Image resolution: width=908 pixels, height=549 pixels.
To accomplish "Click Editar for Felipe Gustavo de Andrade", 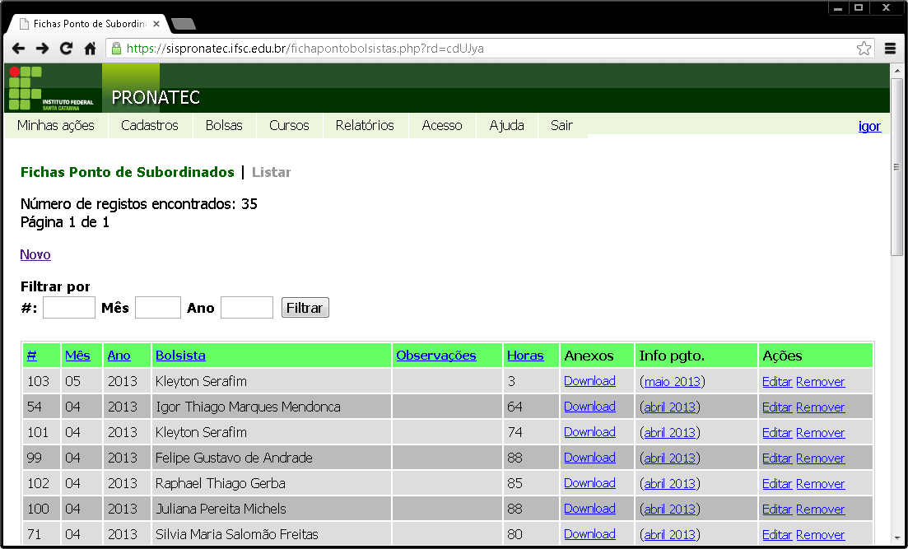I will tap(776, 458).
